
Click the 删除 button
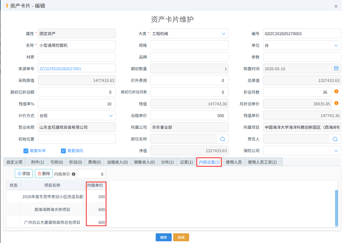pyautogui.click(x=44, y=173)
